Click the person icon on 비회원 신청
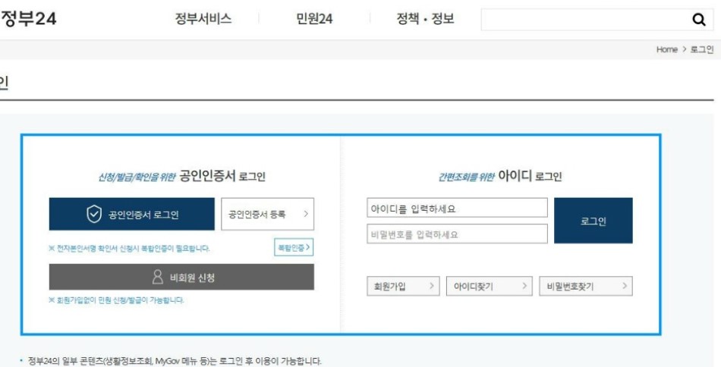The height and width of the screenshot is (367, 721). [158, 277]
